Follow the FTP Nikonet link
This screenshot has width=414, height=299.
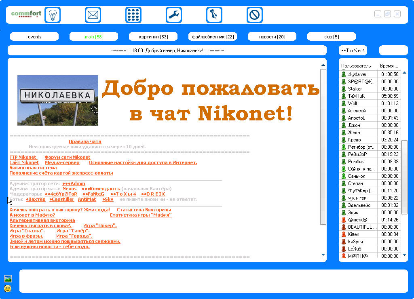(23, 157)
